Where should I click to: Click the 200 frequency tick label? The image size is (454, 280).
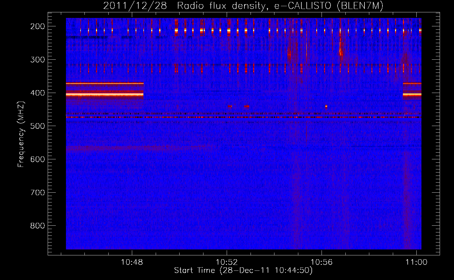[x=38, y=26]
